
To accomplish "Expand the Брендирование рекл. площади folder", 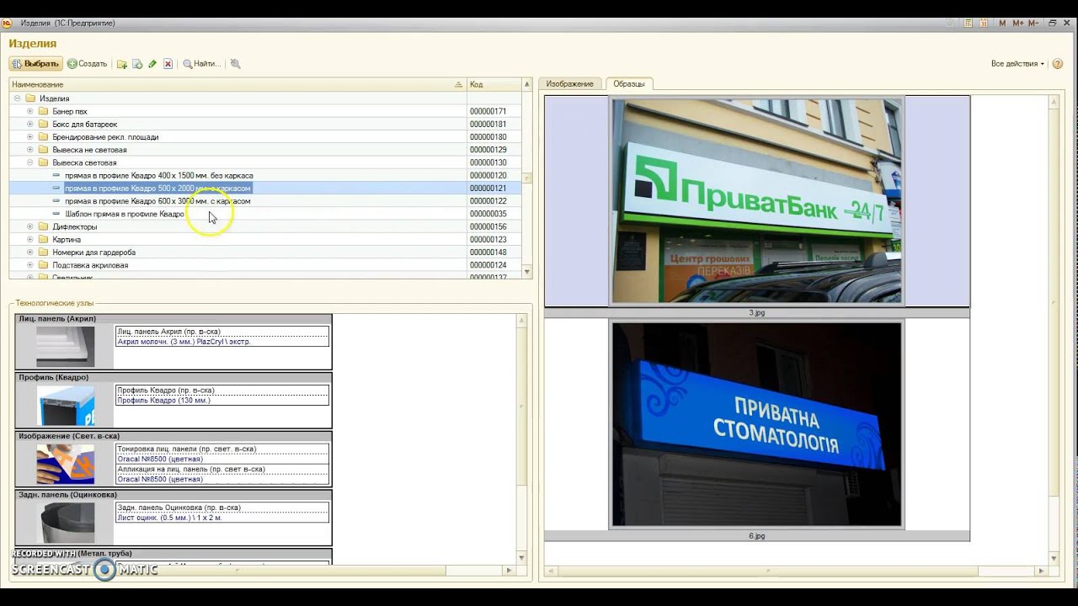I will tap(30, 136).
